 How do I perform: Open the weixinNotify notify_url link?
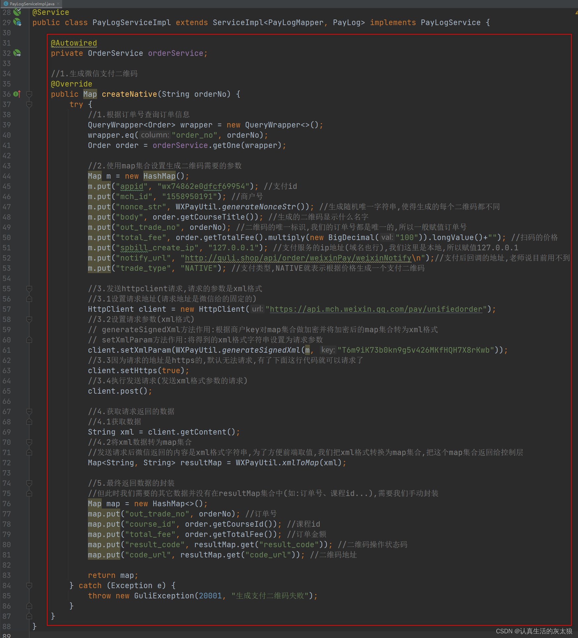coord(298,258)
